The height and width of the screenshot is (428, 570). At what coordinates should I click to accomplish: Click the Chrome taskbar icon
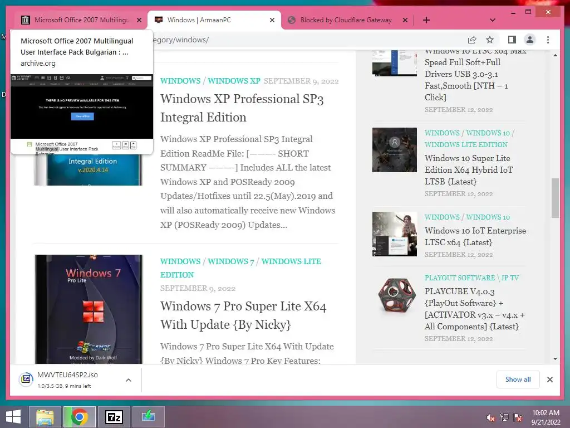pyautogui.click(x=79, y=417)
